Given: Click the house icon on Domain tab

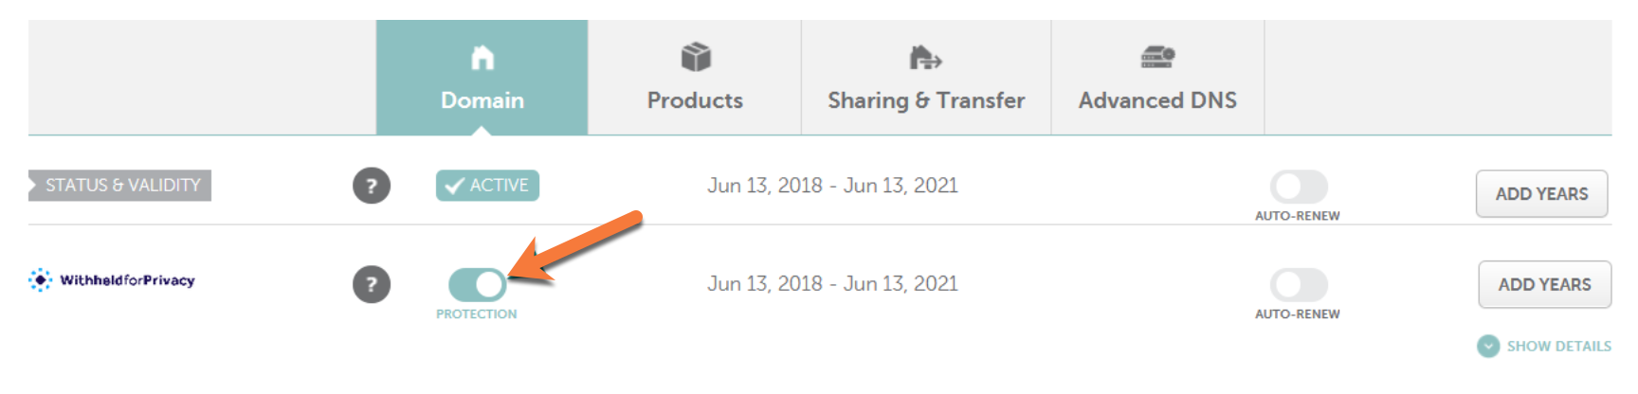Looking at the screenshot, I should (x=482, y=59).
